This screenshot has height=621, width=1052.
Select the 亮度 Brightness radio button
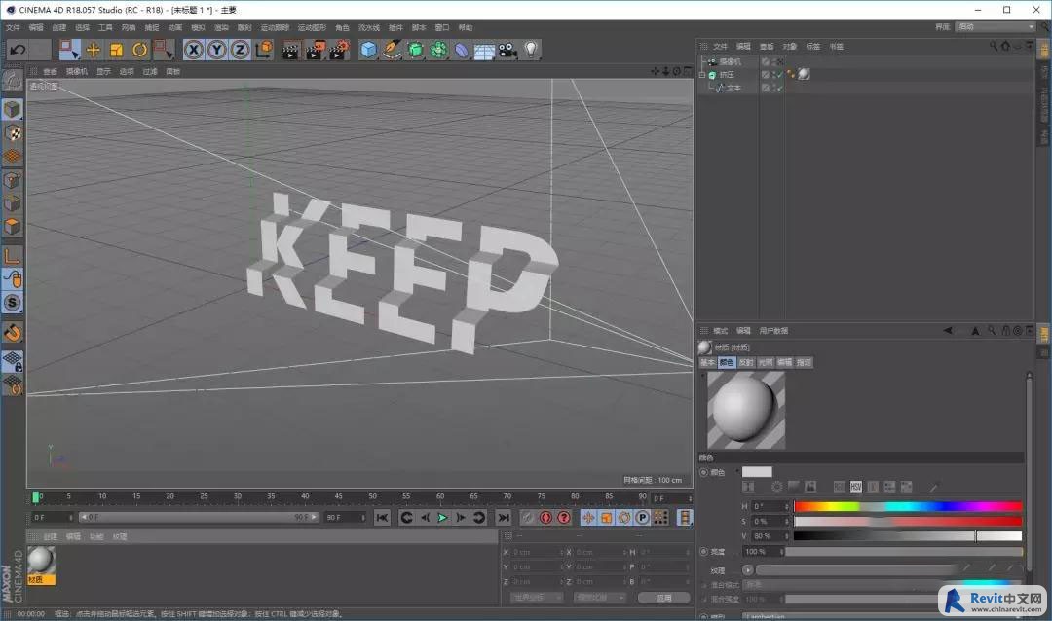coord(704,551)
